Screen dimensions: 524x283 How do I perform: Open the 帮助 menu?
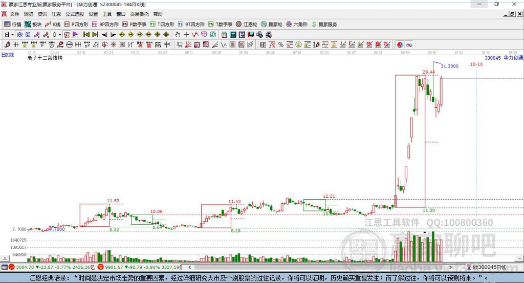click(x=158, y=14)
